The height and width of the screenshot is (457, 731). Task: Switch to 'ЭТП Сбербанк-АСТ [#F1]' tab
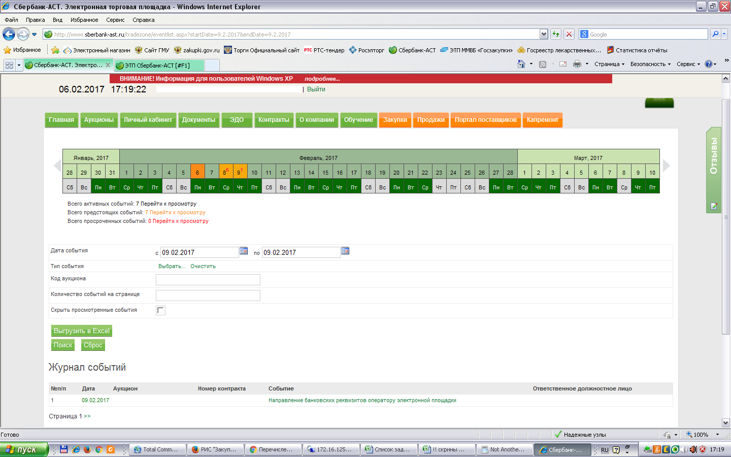(158, 66)
